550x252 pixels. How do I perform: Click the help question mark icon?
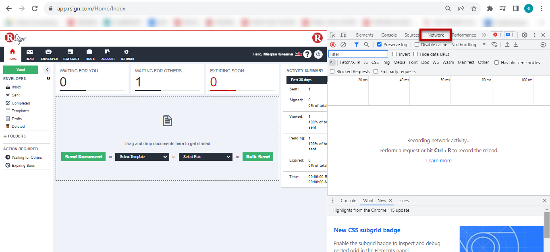[x=307, y=54]
